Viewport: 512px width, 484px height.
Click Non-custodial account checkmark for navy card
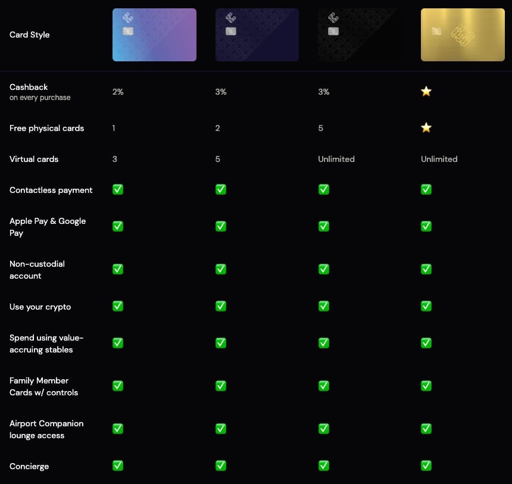click(x=221, y=269)
